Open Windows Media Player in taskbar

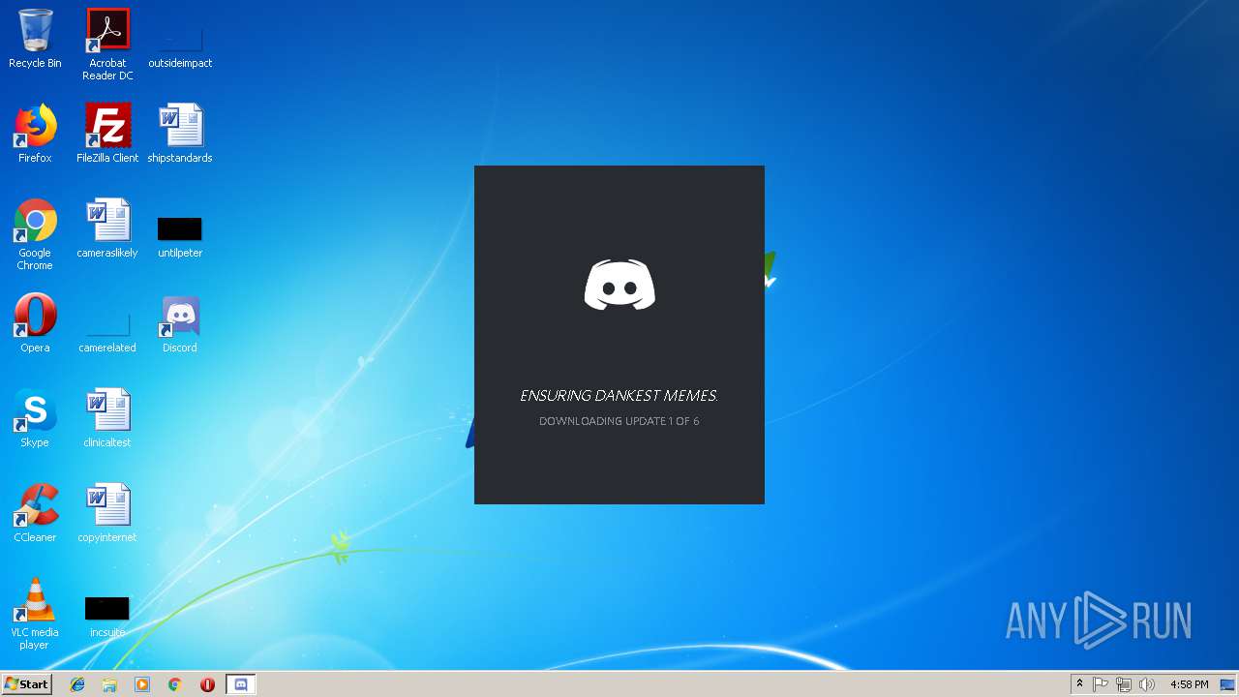[x=142, y=684]
